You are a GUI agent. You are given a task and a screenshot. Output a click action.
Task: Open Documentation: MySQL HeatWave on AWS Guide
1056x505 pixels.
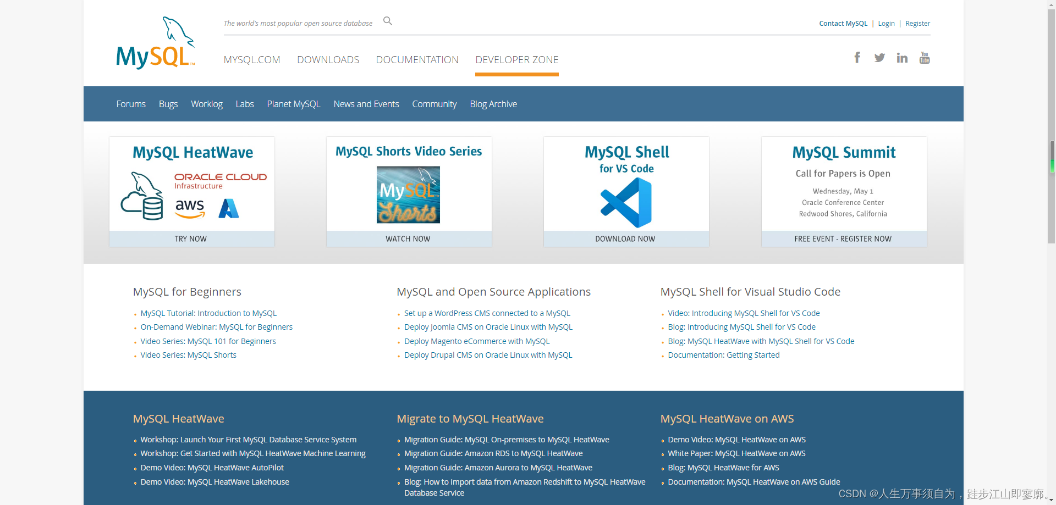pyautogui.click(x=754, y=482)
